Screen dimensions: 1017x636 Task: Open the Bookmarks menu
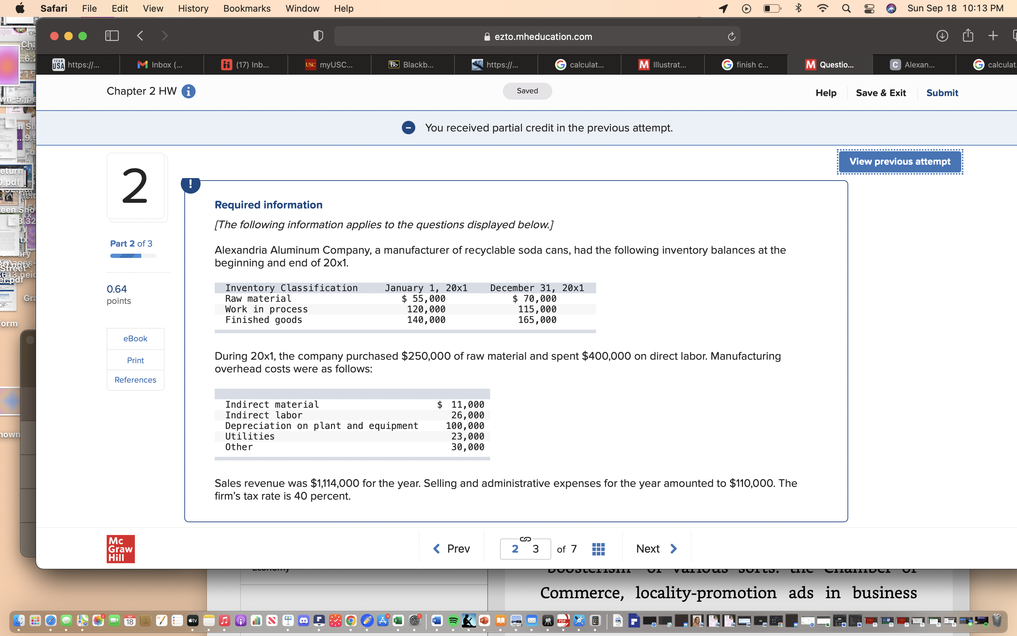247,8
